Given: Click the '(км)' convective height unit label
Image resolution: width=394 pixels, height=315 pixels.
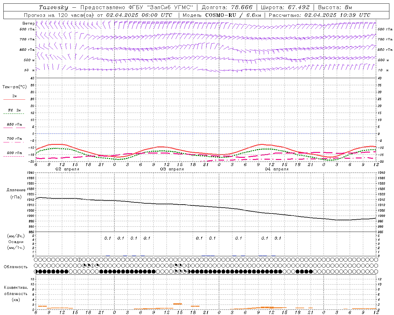Looking at the screenshot, I should tap(16, 300).
